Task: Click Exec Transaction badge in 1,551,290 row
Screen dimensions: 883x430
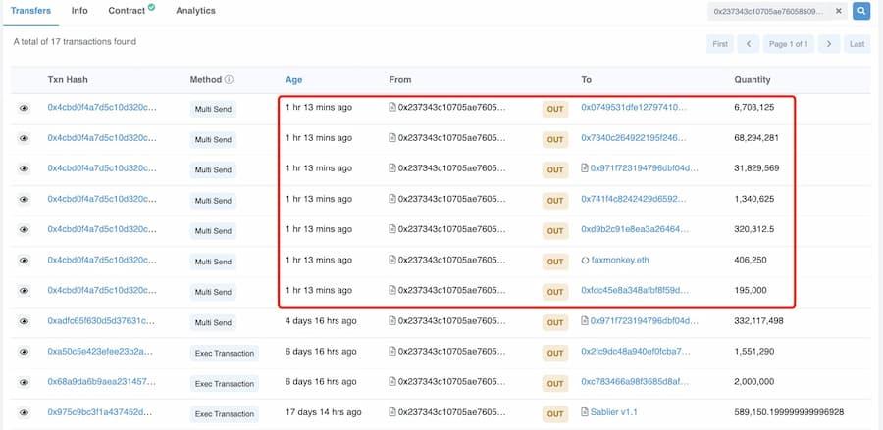Action: click(224, 353)
